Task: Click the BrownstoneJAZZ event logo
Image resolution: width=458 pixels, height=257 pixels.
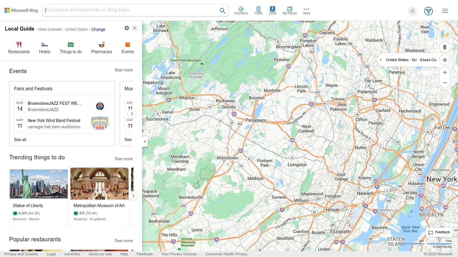Action: click(100, 106)
